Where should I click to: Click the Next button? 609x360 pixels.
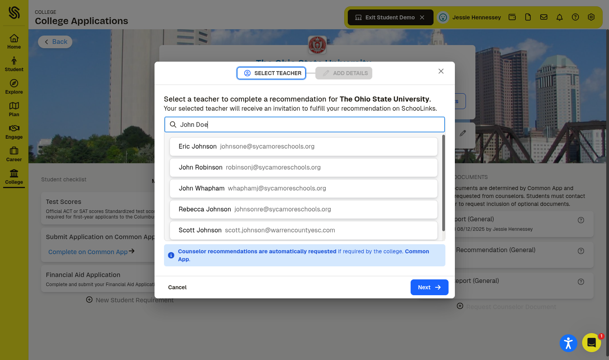(x=430, y=287)
